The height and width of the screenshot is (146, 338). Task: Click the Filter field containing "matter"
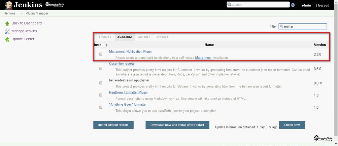(x=303, y=26)
